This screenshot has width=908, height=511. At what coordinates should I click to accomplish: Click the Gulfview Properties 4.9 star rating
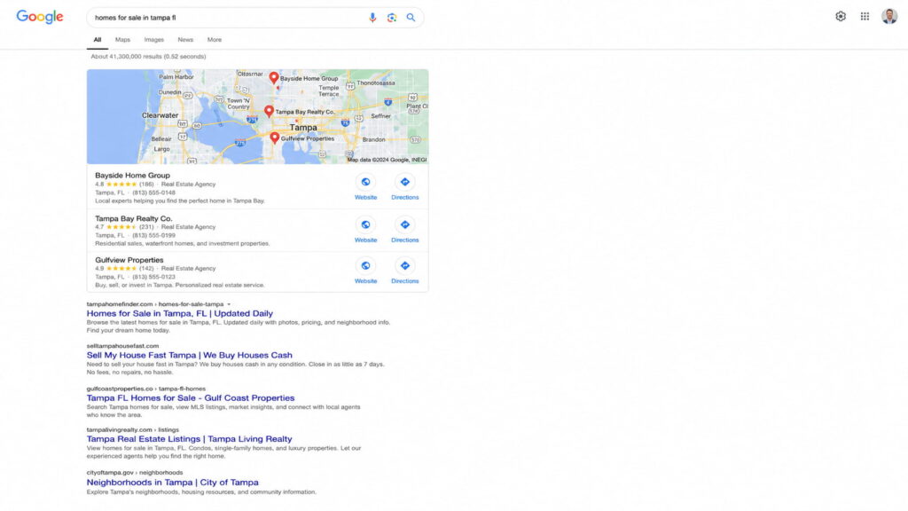coord(121,269)
